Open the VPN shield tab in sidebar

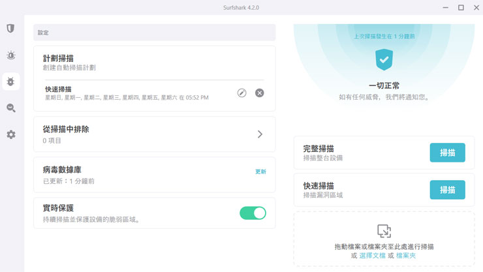(x=10, y=29)
